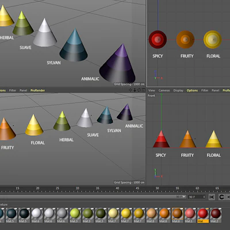Select the yellow FLORAL cone in Front viewport

(x=213, y=141)
